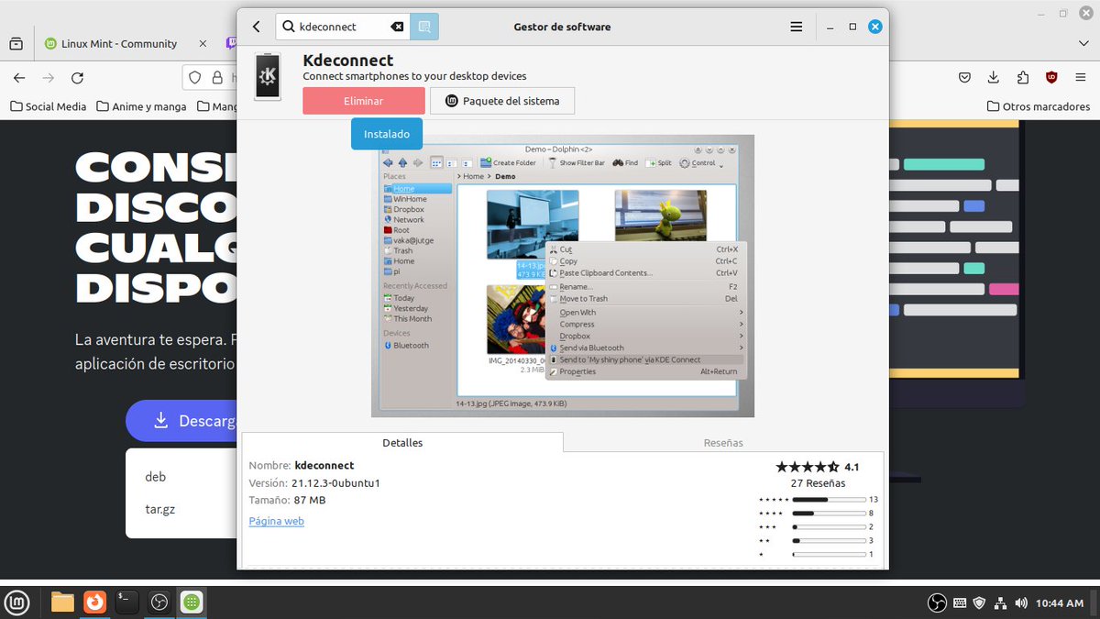Click the Eliminar button

pos(364,101)
